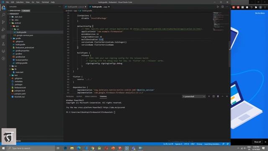This screenshot has width=268, height=151.
Task: Open the File menu
Action: [x=8, y=2]
